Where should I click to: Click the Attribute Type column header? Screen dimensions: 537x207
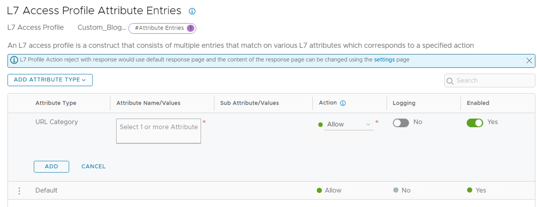[56, 103]
